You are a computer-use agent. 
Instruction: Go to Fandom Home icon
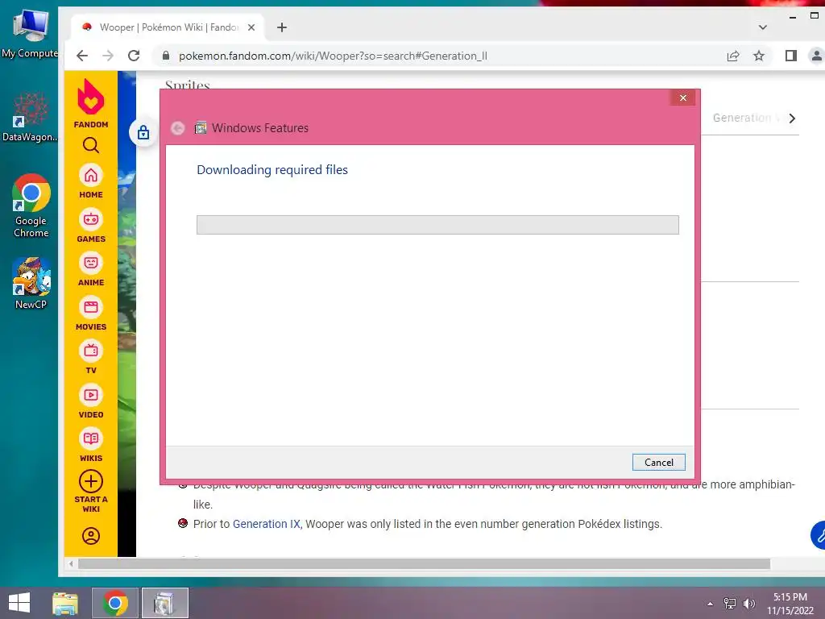(90, 176)
